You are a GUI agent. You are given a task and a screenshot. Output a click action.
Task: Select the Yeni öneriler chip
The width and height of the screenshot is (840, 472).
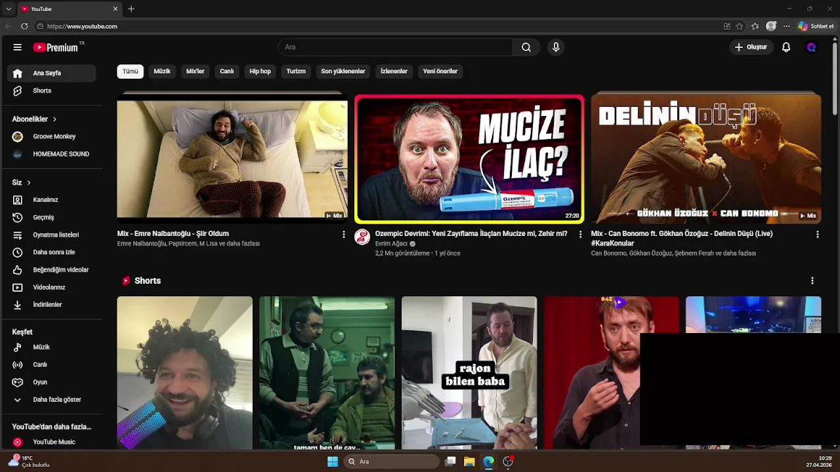440,71
